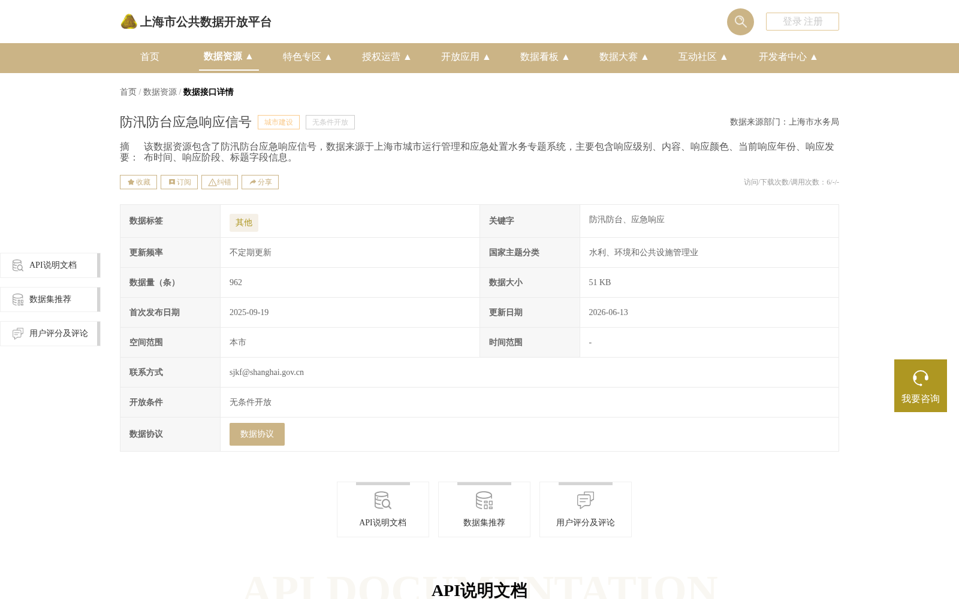Click the 不定期更新 frequency value
Screen dimensions: 959x599
[x=251, y=253]
